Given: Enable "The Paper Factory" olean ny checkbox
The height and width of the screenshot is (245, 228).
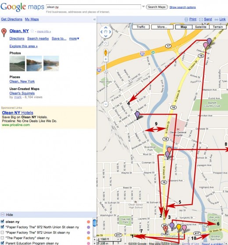Looking at the screenshot, I should point(2,238).
